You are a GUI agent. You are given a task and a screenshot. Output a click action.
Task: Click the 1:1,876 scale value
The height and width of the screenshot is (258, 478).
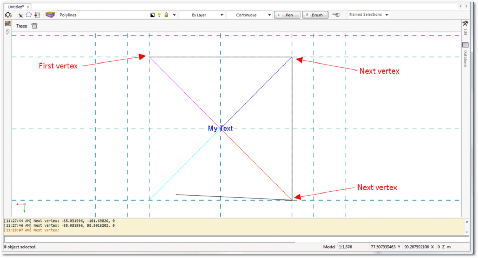click(345, 247)
